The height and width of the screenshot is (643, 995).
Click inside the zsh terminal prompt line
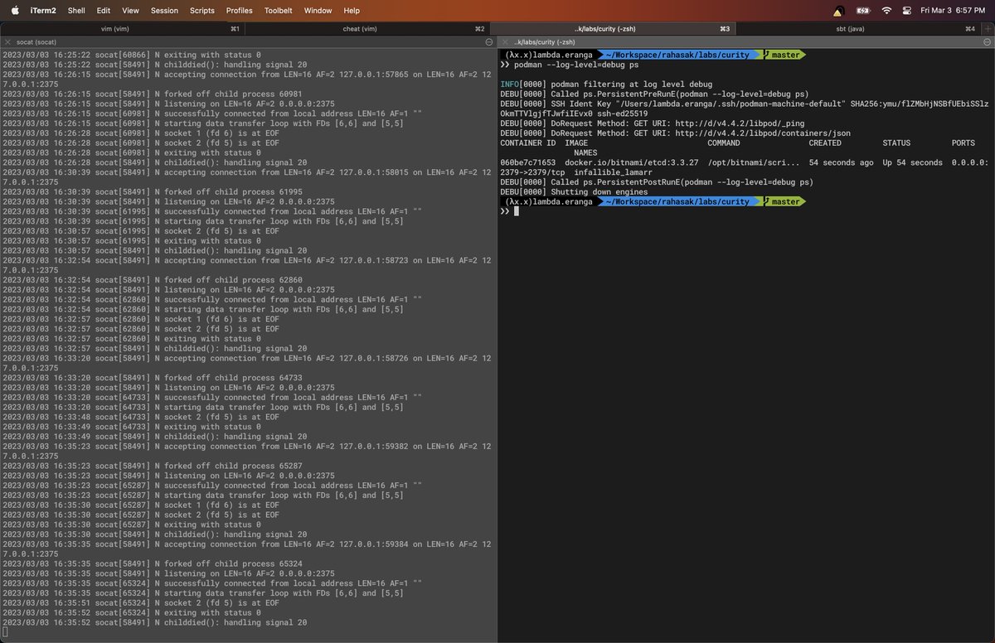[580, 210]
